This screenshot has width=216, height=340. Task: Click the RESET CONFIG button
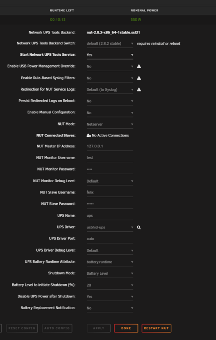click(x=22, y=328)
